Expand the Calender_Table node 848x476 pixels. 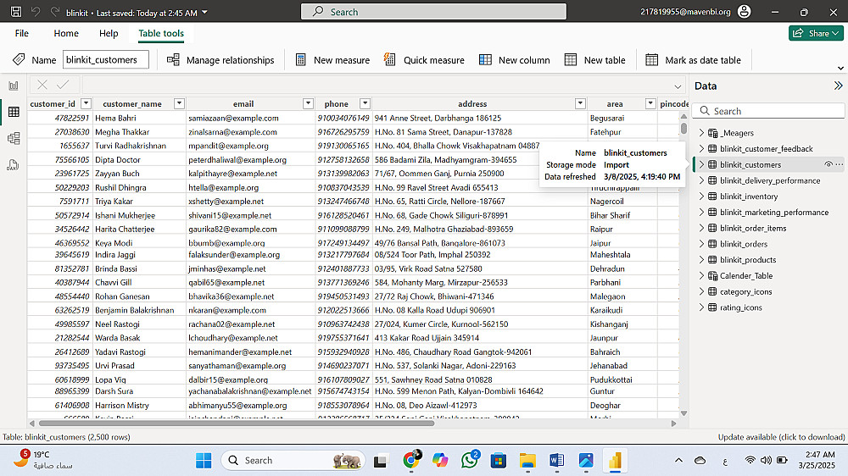click(701, 275)
